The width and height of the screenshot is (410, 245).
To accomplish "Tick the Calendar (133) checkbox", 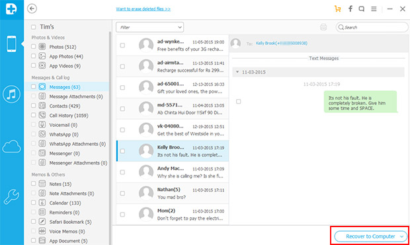I will [x=34, y=203].
